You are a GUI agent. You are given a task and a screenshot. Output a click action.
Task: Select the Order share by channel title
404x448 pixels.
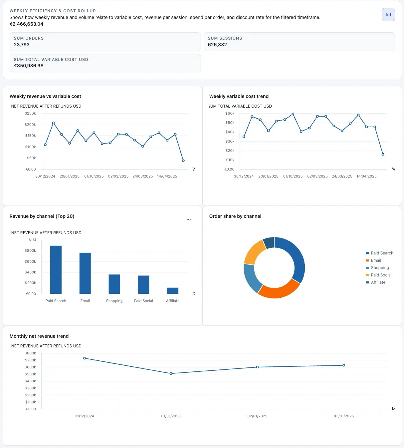[235, 216]
